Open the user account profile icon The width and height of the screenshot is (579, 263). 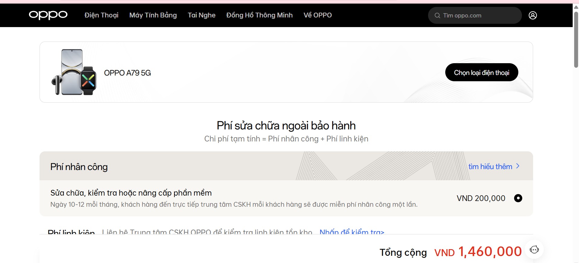tap(533, 15)
